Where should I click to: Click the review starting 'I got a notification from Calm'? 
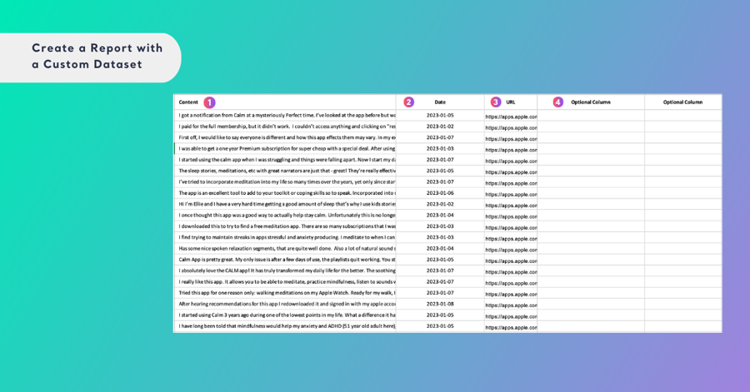[287, 116]
